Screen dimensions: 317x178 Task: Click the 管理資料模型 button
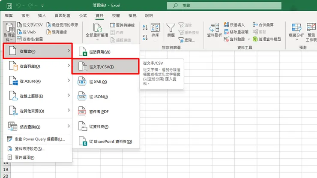click(267, 39)
